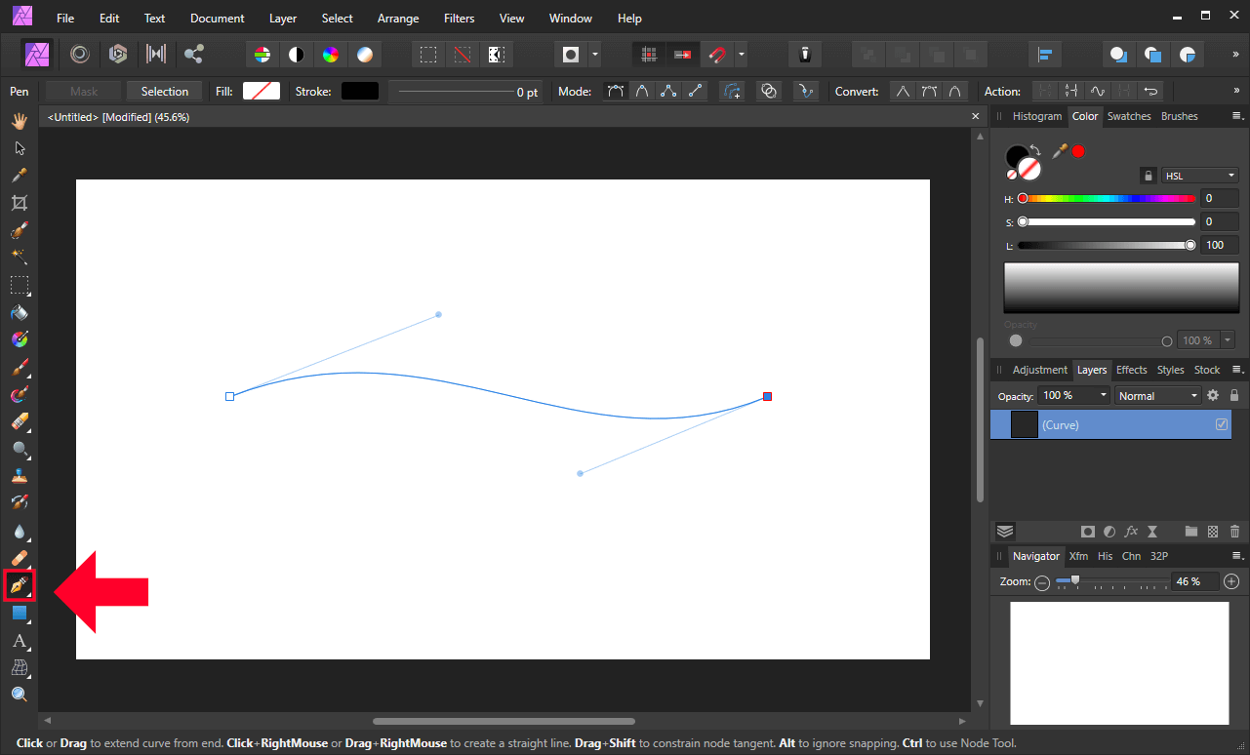Select the Erase Brush tool
Image resolution: width=1250 pixels, height=755 pixels.
click(x=19, y=422)
